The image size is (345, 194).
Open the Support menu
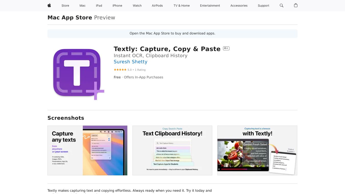point(264,6)
